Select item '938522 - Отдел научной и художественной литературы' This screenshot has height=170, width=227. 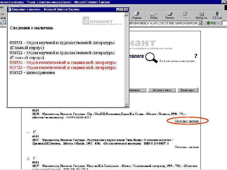pos(62,55)
